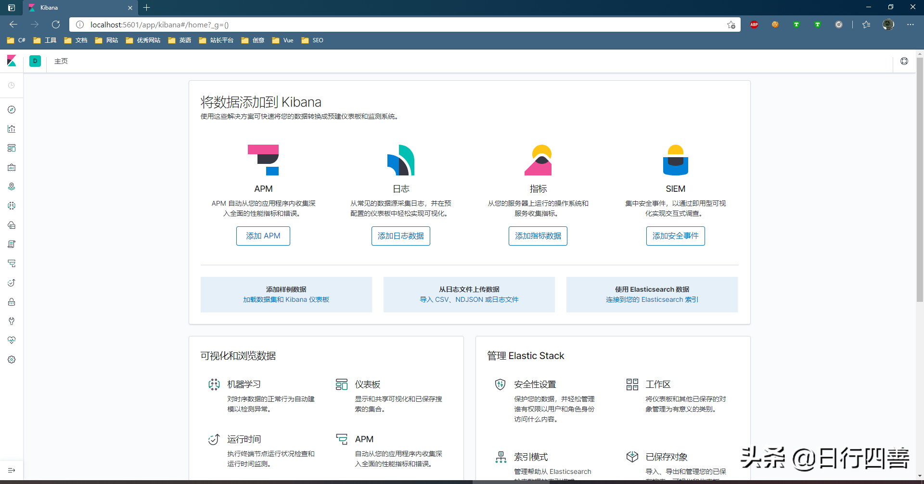924x484 pixels.
Task: Click the ABP extension icon
Action: pos(754,25)
